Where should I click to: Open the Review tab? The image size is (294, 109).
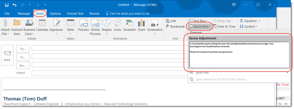click(94, 13)
